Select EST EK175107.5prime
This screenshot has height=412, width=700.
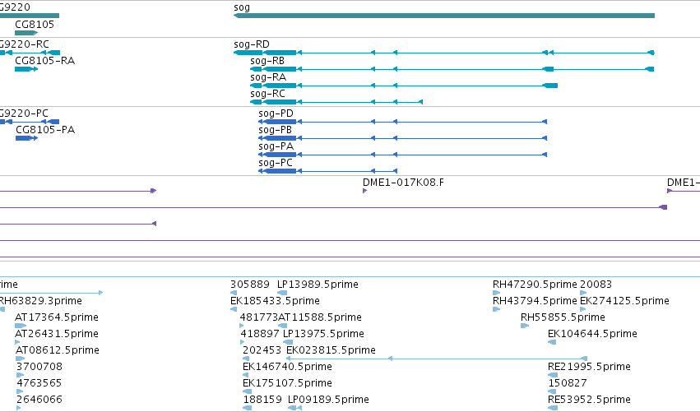[x=248, y=391]
